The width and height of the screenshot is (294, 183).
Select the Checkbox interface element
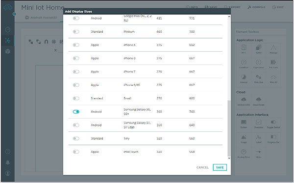click(259, 124)
